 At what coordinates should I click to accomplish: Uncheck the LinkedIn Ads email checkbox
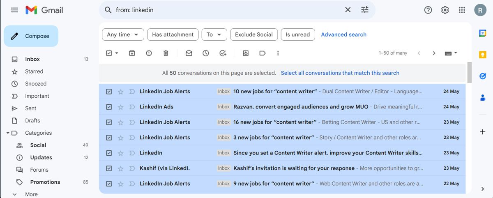click(x=109, y=107)
